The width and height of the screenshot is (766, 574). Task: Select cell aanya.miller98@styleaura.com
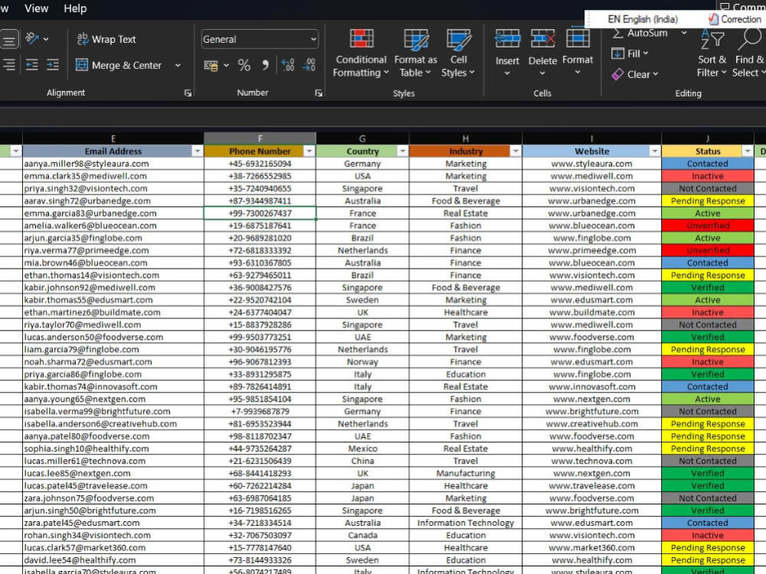click(113, 164)
